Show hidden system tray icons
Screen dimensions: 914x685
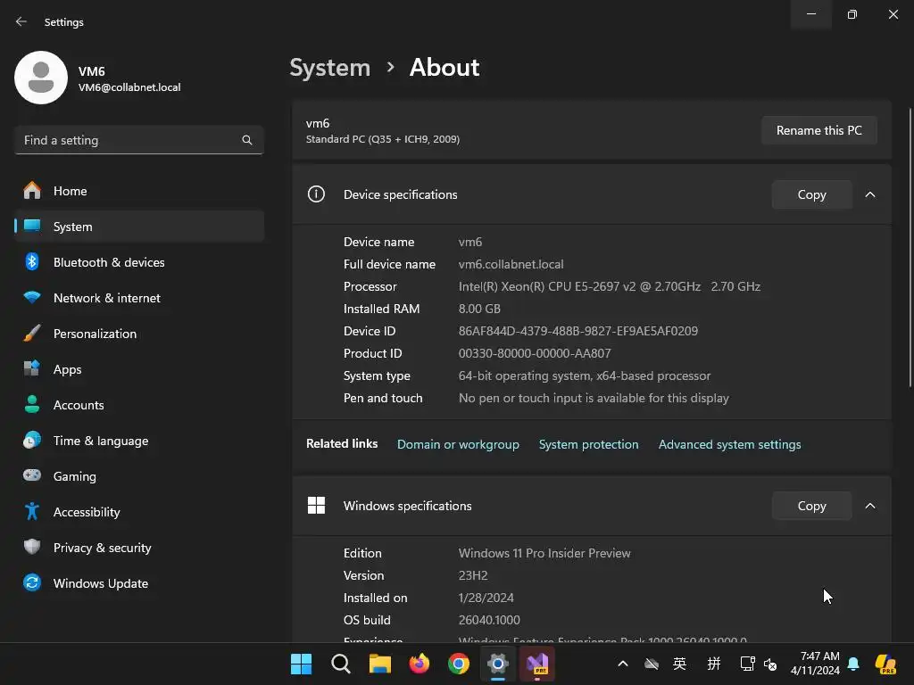tap(622, 664)
